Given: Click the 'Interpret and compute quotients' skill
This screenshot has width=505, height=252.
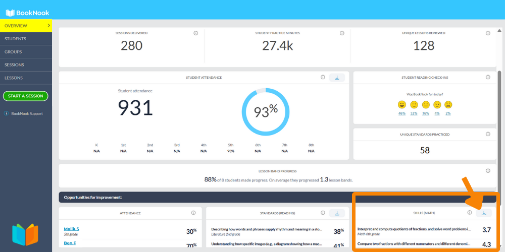Looking at the screenshot, I should (x=414, y=229).
